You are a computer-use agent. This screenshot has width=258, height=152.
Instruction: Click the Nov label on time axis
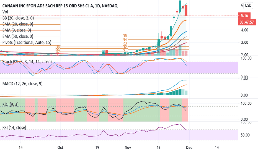point(128,148)
